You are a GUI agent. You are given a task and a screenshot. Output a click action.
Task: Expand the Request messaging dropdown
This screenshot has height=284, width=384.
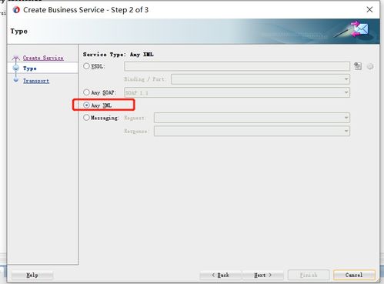pos(252,118)
